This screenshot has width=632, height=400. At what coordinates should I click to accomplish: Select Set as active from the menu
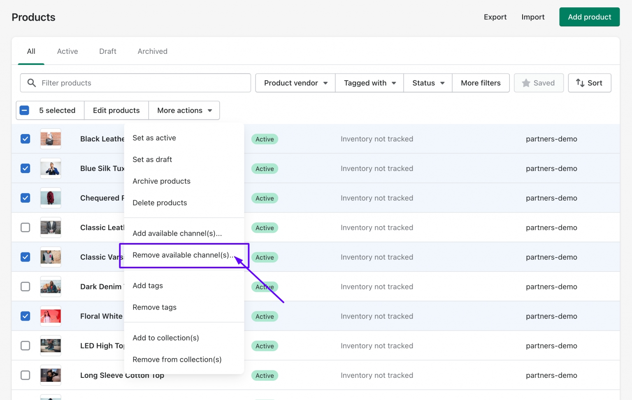pyautogui.click(x=154, y=138)
